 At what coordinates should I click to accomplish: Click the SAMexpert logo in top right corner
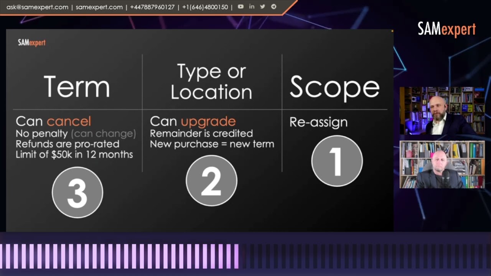coord(447,30)
